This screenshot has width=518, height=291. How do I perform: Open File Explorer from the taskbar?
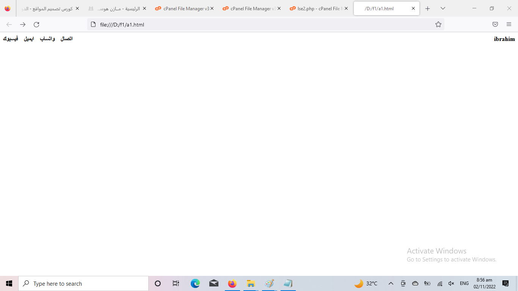pos(251,283)
